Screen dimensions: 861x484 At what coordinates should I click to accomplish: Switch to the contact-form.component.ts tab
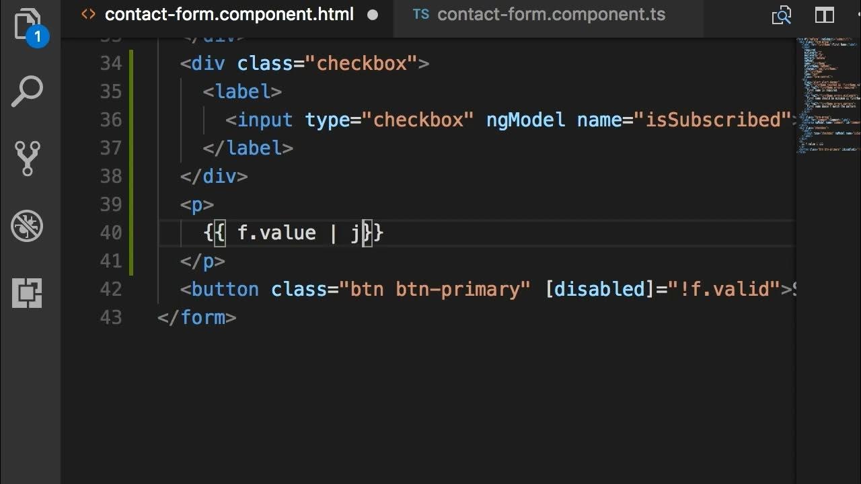pyautogui.click(x=550, y=15)
